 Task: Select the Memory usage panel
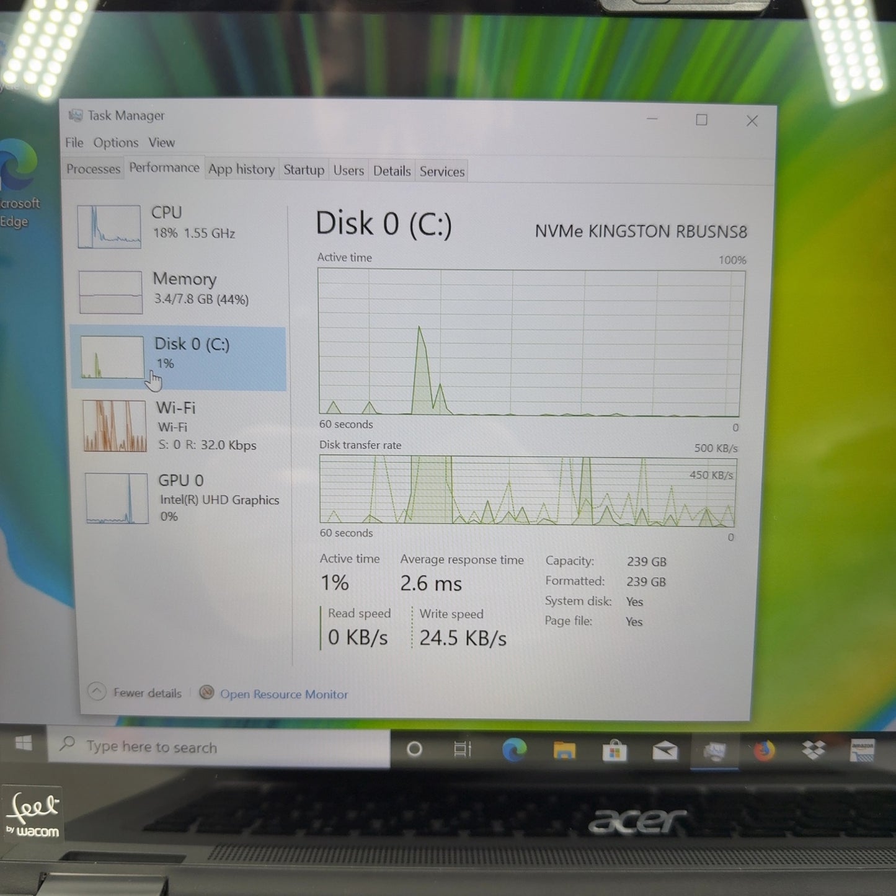[x=180, y=290]
